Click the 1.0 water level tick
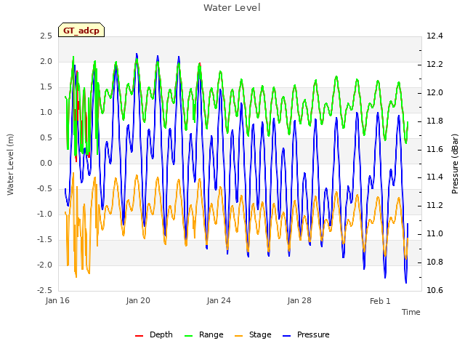 (46, 113)
